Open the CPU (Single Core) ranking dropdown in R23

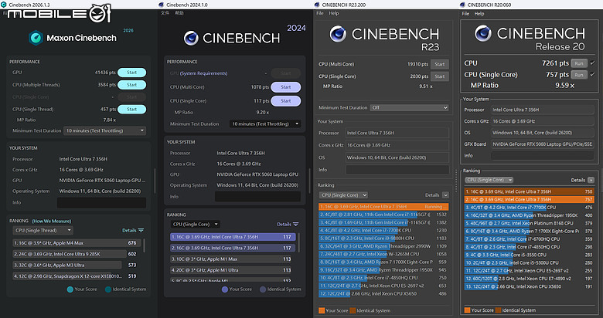343,195
